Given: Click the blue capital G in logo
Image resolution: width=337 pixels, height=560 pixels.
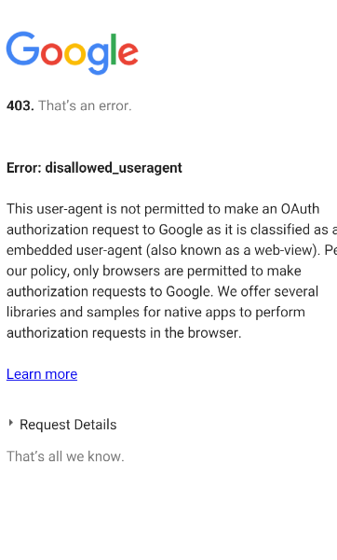Looking at the screenshot, I should (x=22, y=49).
